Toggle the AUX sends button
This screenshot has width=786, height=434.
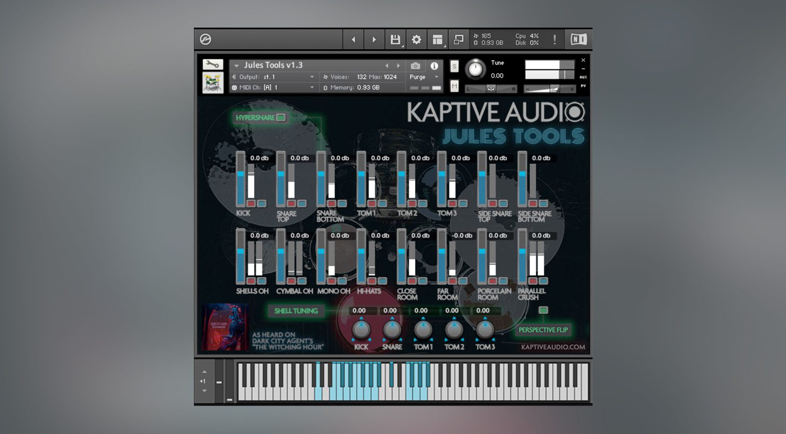[583, 77]
